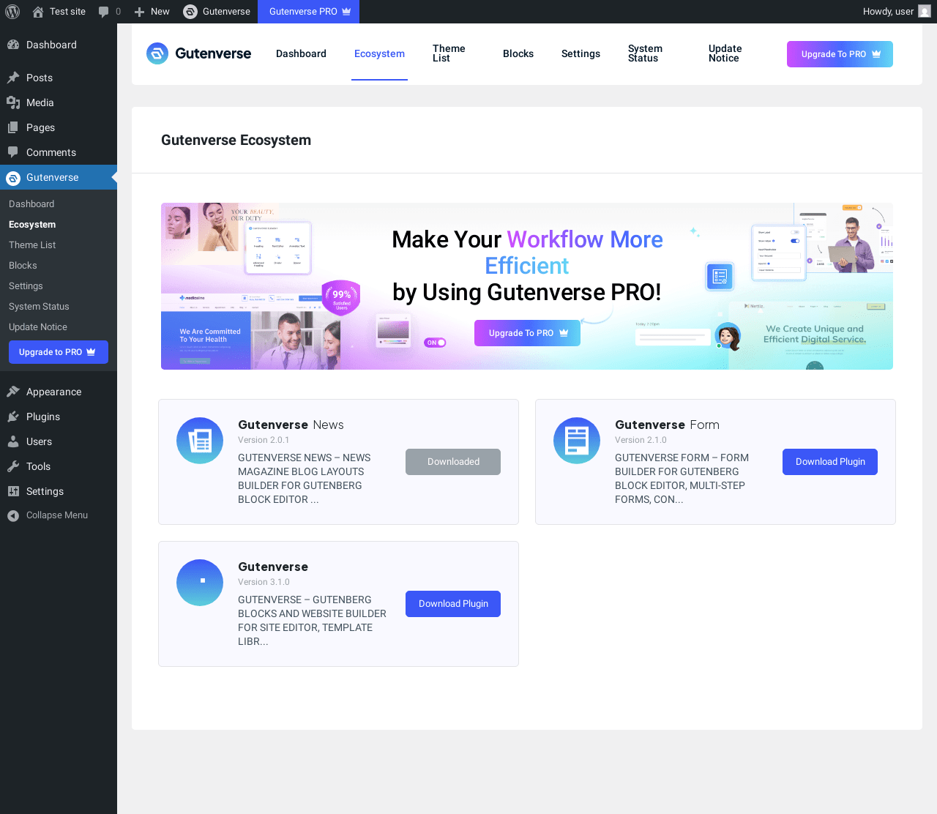Click Download Plugin for Gutenverse Form
The image size is (937, 814).
click(x=830, y=462)
